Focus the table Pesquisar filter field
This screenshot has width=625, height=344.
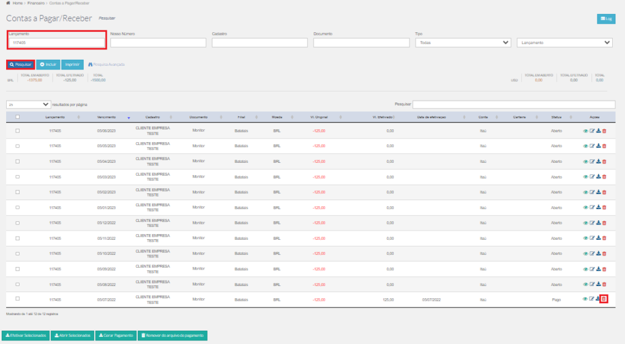point(514,104)
